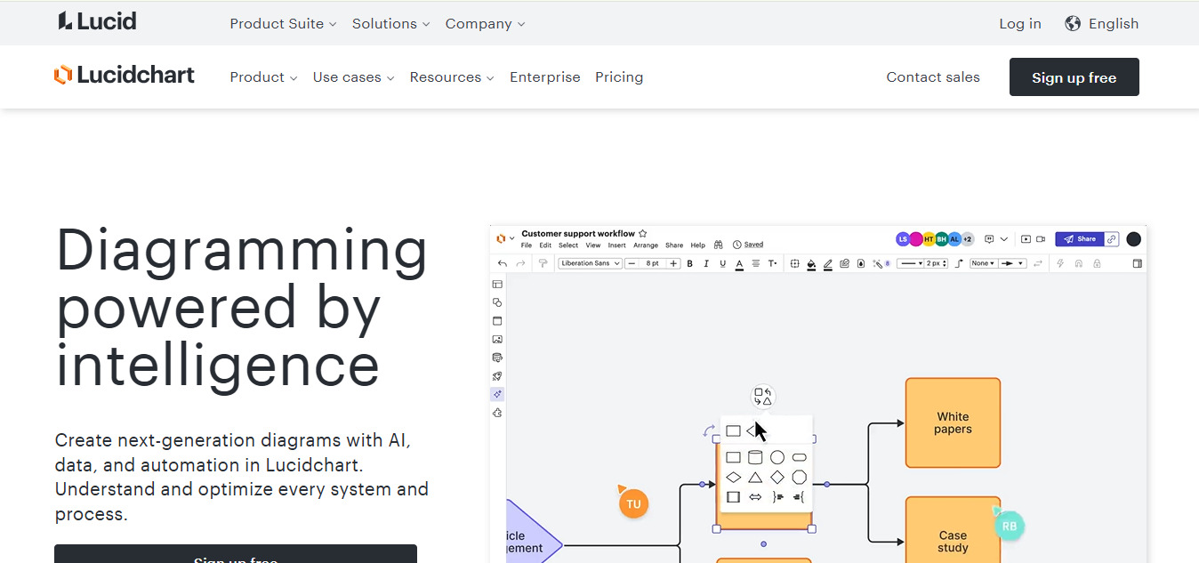Screen dimensions: 1199x563
Task: Expand the Use cases dropdown
Action: coord(353,77)
